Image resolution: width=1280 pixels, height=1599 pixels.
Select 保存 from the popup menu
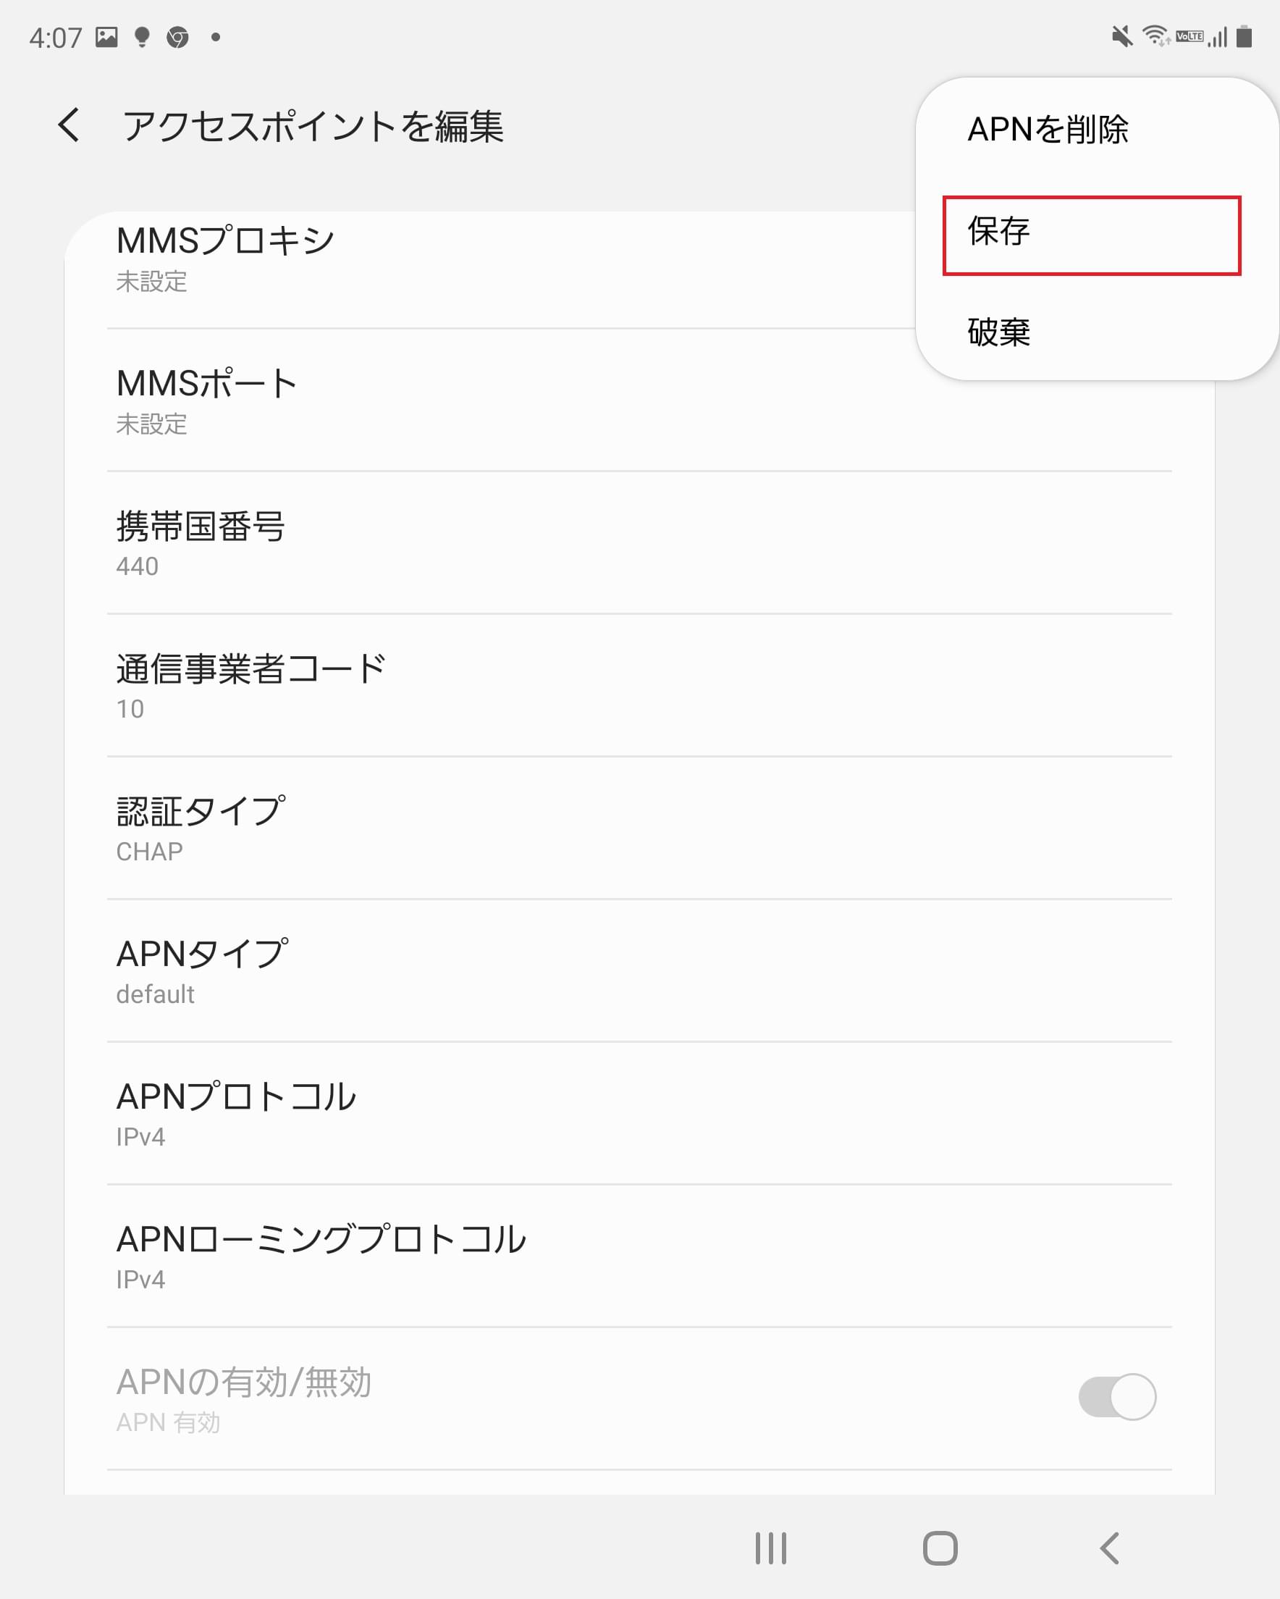point(1092,235)
